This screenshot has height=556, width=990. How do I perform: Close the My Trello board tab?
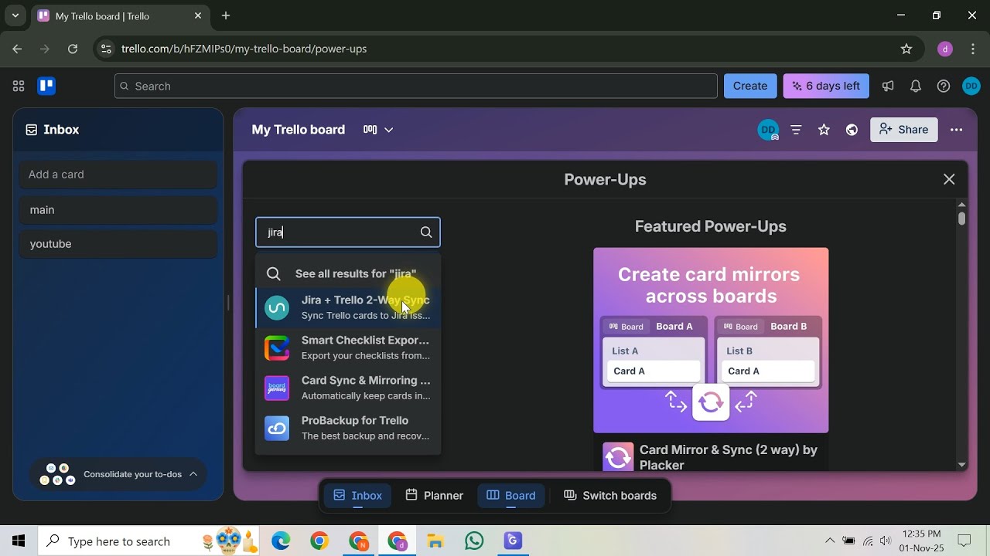[198, 15]
